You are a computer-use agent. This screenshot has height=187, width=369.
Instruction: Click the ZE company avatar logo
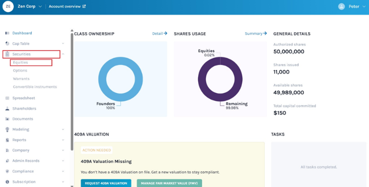click(8, 6)
